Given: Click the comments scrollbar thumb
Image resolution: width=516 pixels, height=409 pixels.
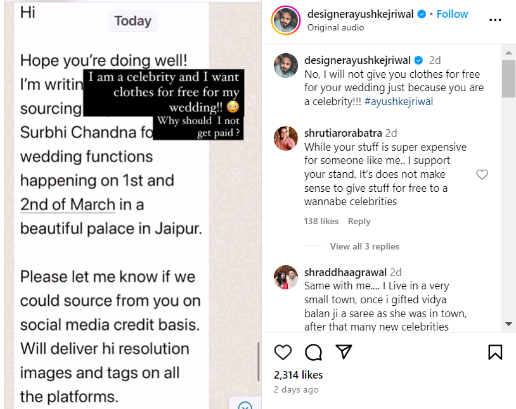Looking at the screenshot, I should click(508, 79).
